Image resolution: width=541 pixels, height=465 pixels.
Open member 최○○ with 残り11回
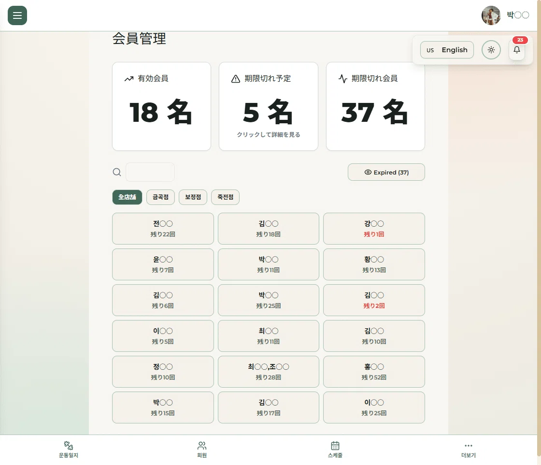[269, 336]
